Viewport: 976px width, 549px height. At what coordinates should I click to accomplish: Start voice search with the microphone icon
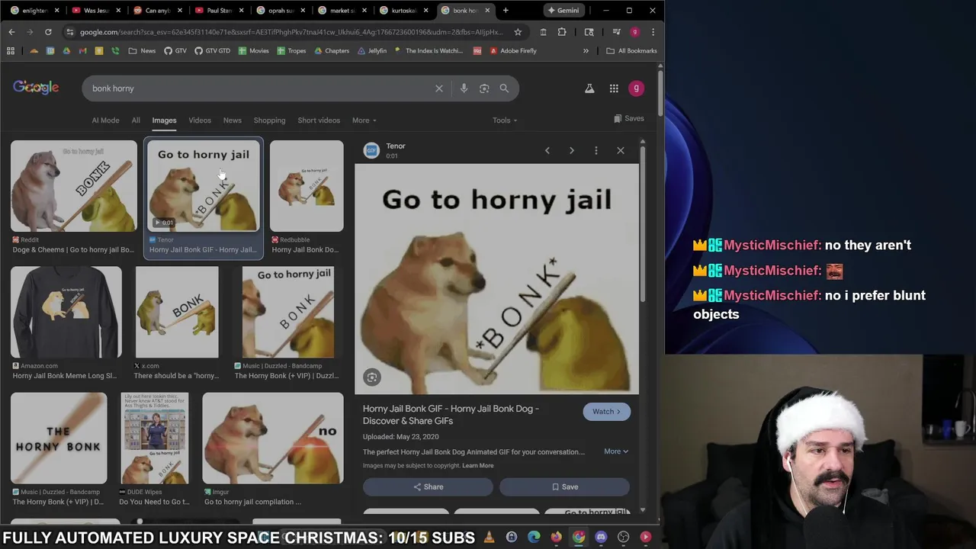(x=464, y=88)
